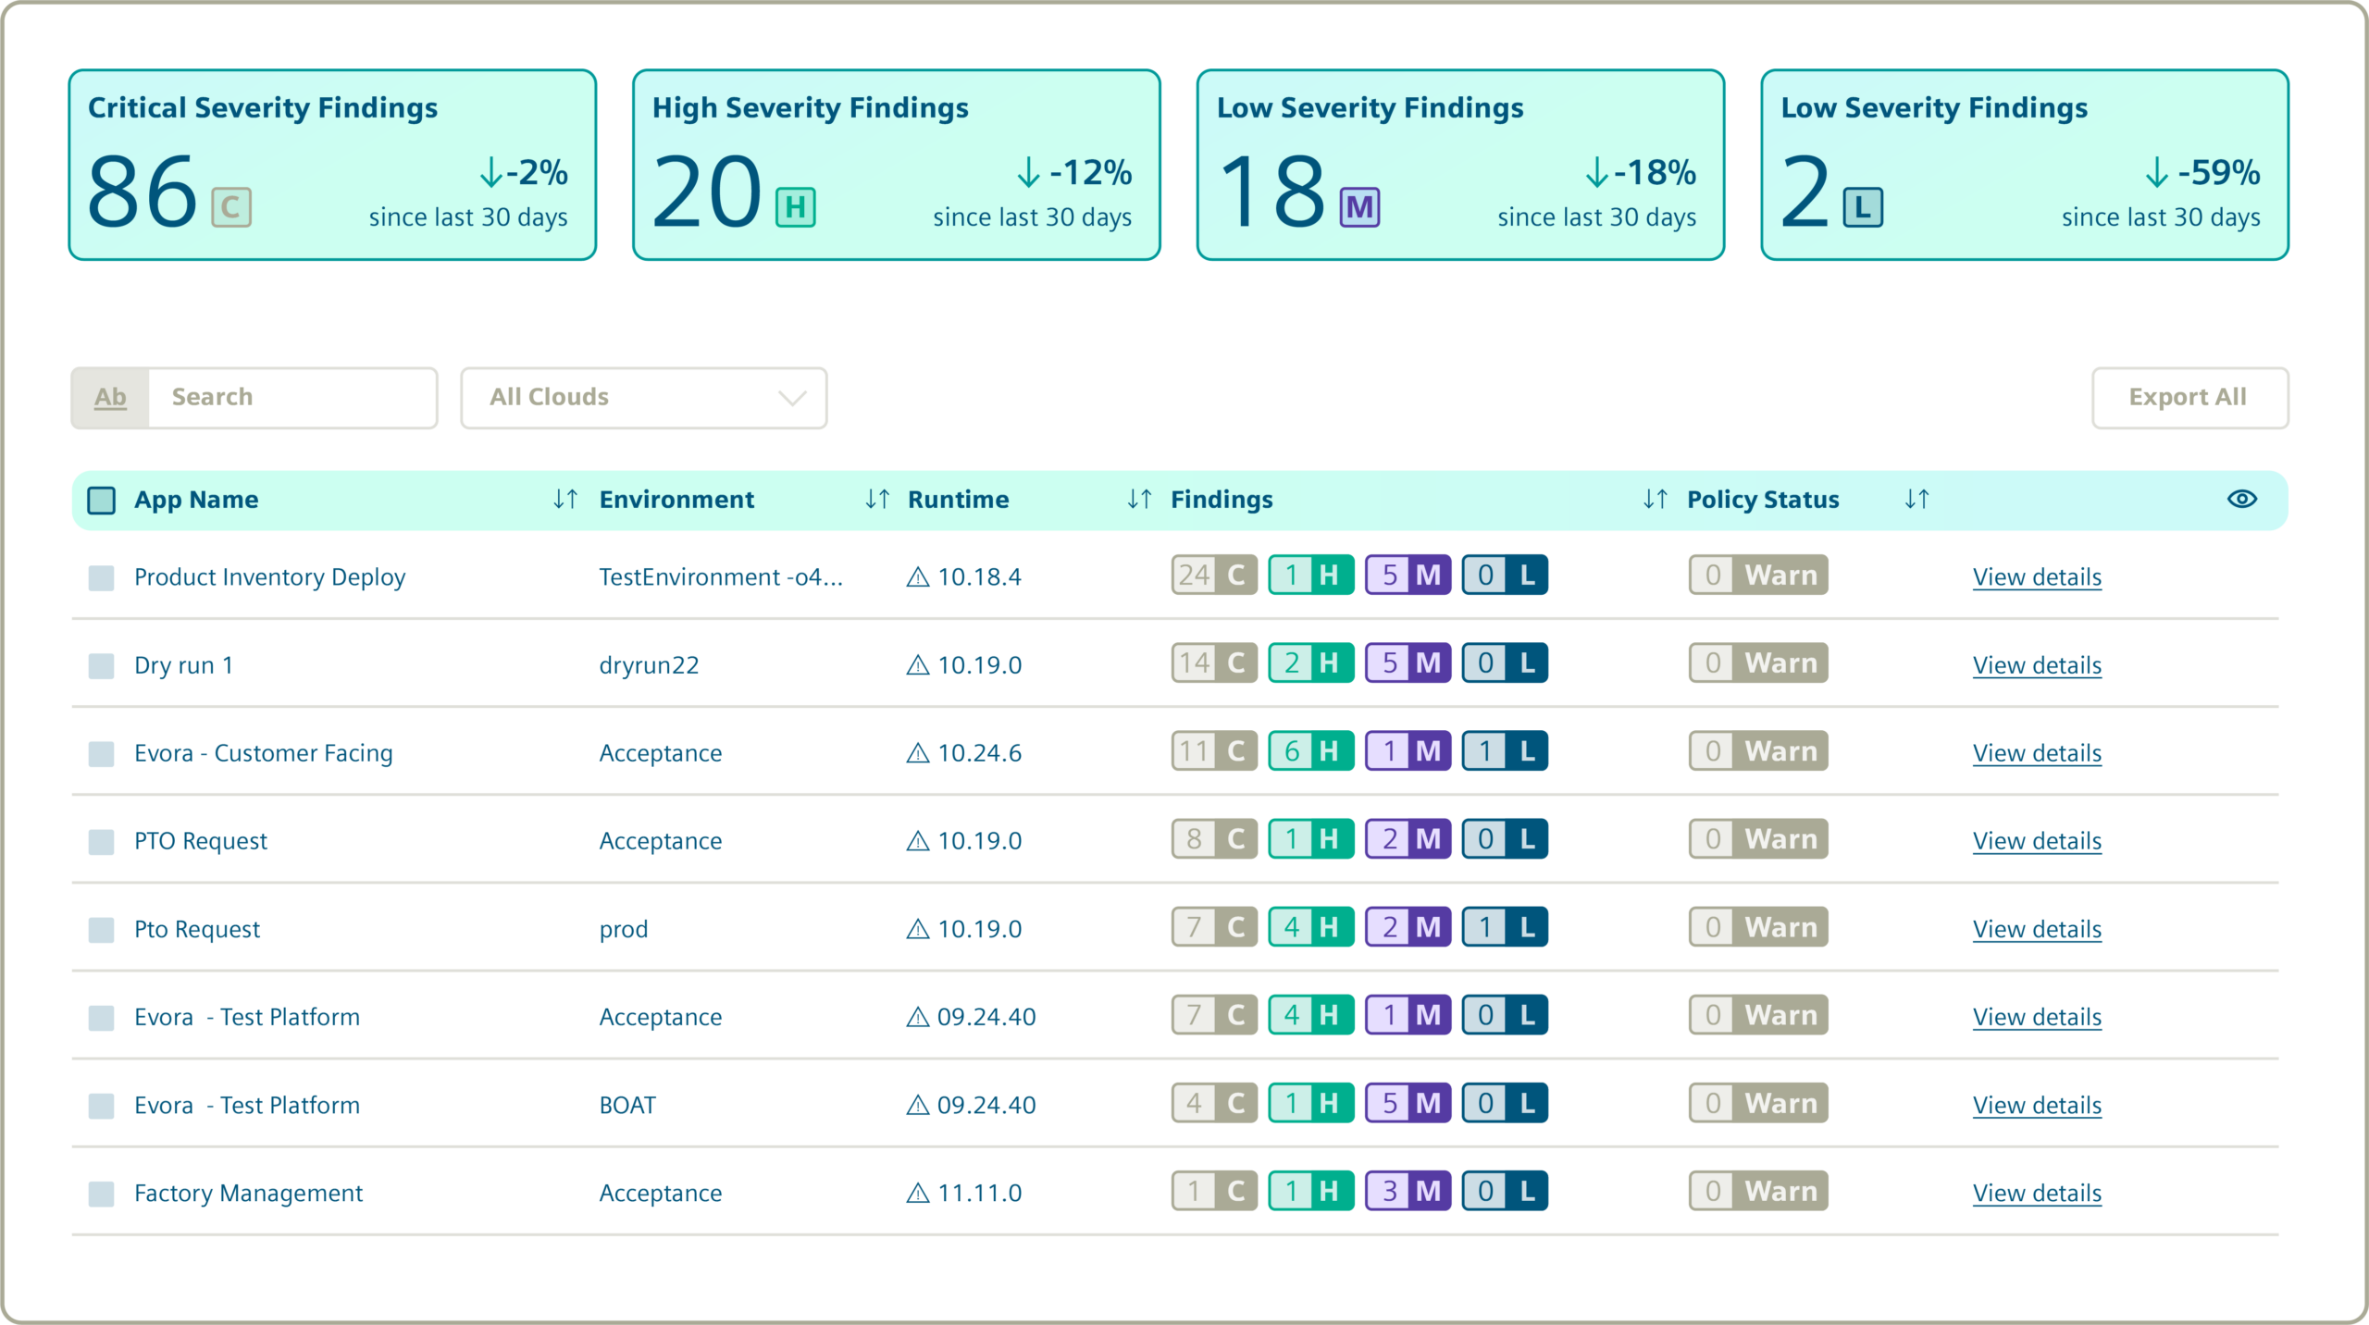The width and height of the screenshot is (2369, 1325).
Task: Click 0 Warn status for Pto Request prod
Action: point(1758,926)
